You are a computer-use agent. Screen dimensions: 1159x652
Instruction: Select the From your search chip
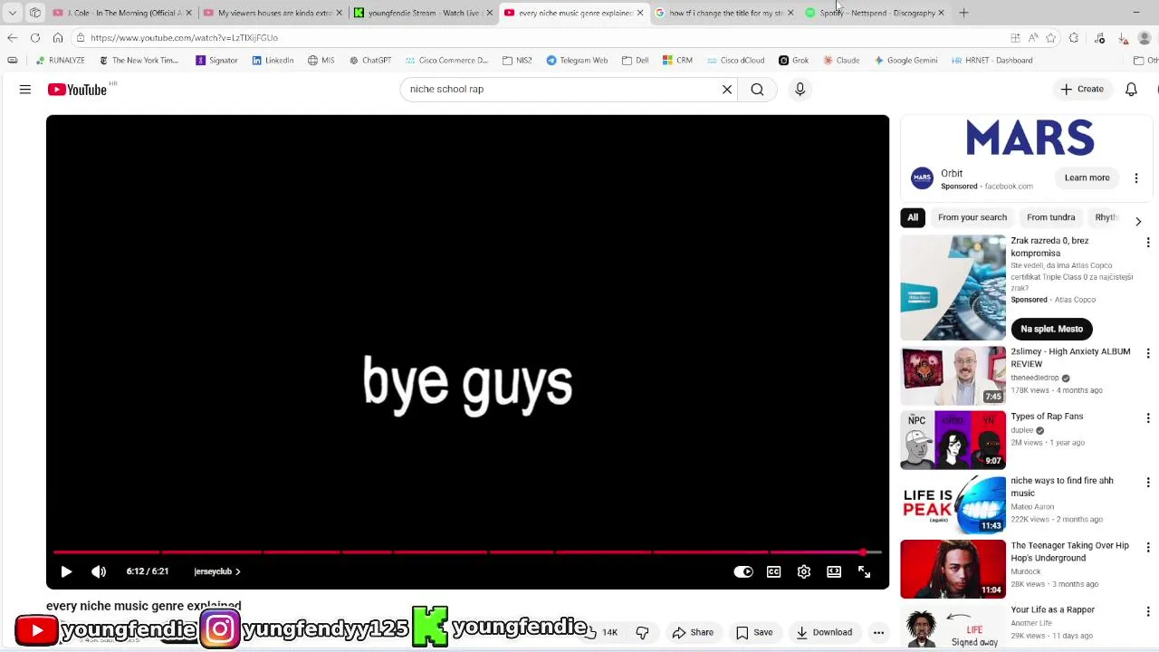coord(972,217)
